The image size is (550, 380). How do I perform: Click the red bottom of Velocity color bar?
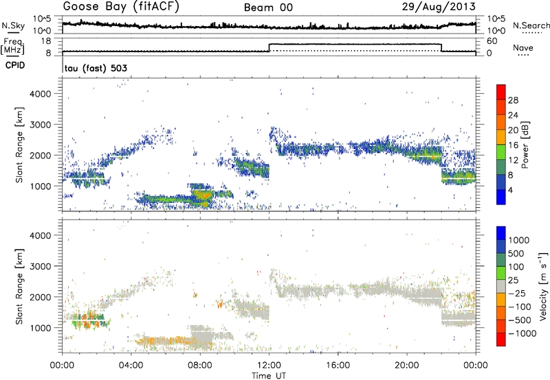pos(501,340)
